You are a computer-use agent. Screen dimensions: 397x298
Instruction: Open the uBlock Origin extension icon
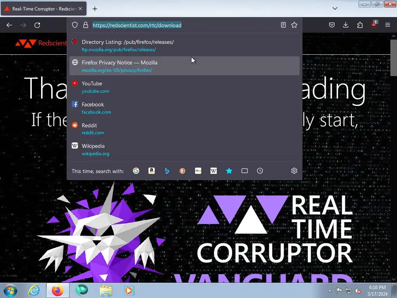(374, 24)
